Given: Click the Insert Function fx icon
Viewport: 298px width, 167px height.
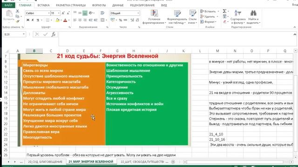Looking at the screenshot, I should [54, 34].
